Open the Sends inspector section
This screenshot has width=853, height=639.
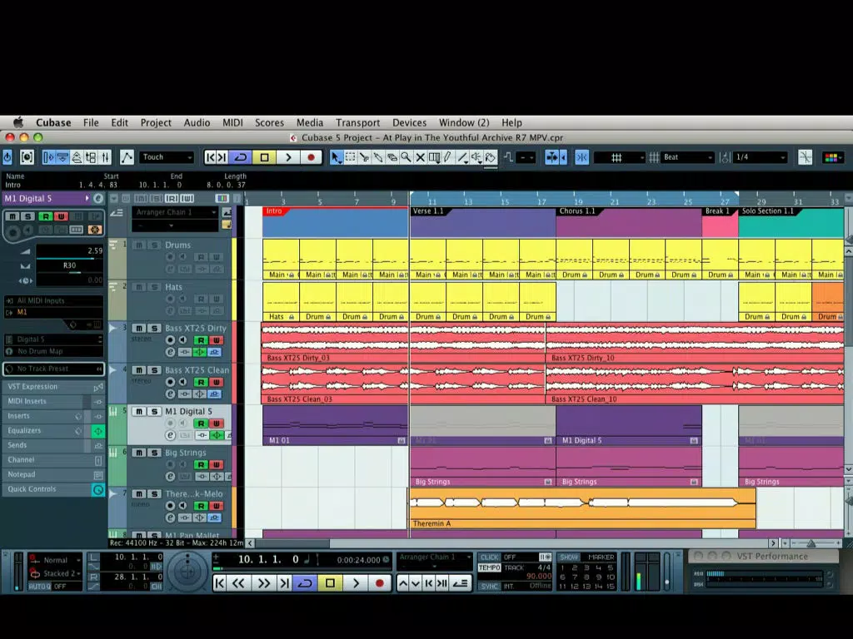pyautogui.click(x=53, y=446)
